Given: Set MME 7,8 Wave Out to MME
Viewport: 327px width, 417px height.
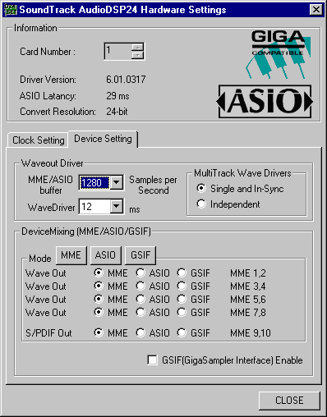Looking at the screenshot, I should [x=99, y=312].
